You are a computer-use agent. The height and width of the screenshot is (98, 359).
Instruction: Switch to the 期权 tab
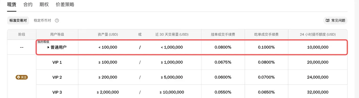(x=44, y=4)
